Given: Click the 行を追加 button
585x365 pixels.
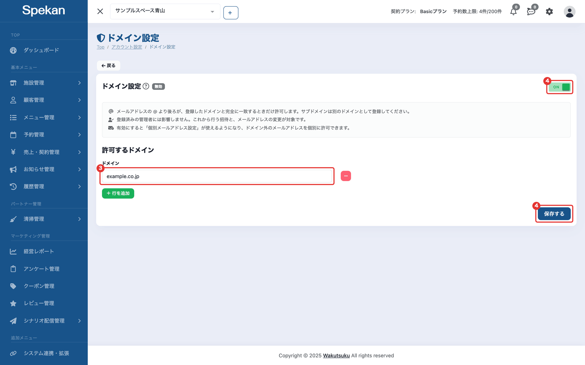Looking at the screenshot, I should click(118, 193).
